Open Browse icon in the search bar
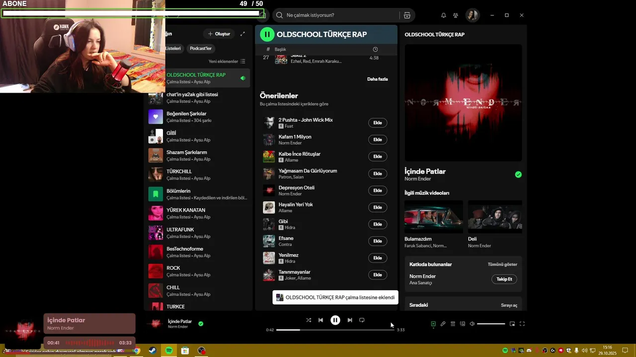 (407, 15)
